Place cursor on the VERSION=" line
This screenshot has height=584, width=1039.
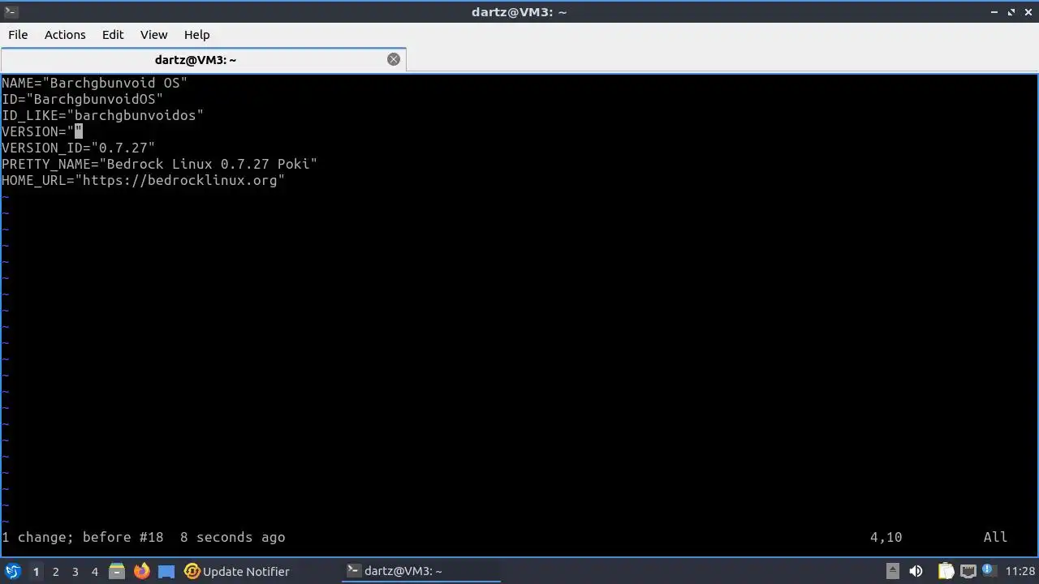tap(42, 131)
